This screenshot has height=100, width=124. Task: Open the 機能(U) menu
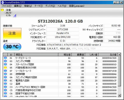[x=28, y=6]
